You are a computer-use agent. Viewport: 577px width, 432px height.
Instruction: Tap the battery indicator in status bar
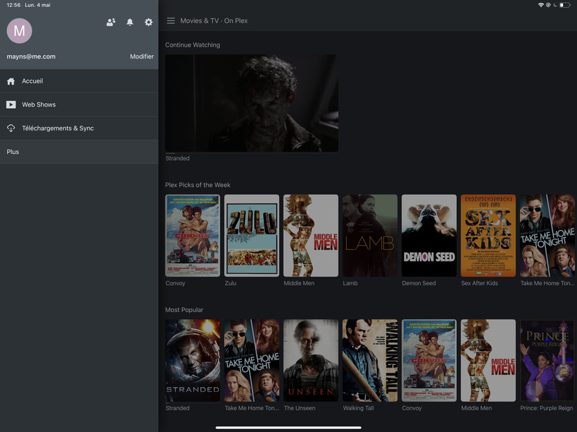pyautogui.click(x=565, y=5)
